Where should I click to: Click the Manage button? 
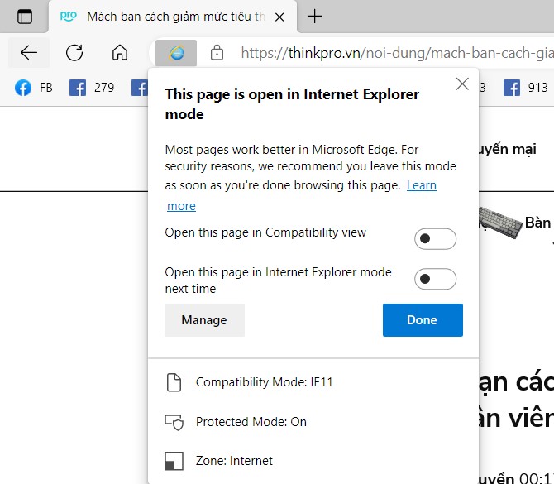pos(204,320)
